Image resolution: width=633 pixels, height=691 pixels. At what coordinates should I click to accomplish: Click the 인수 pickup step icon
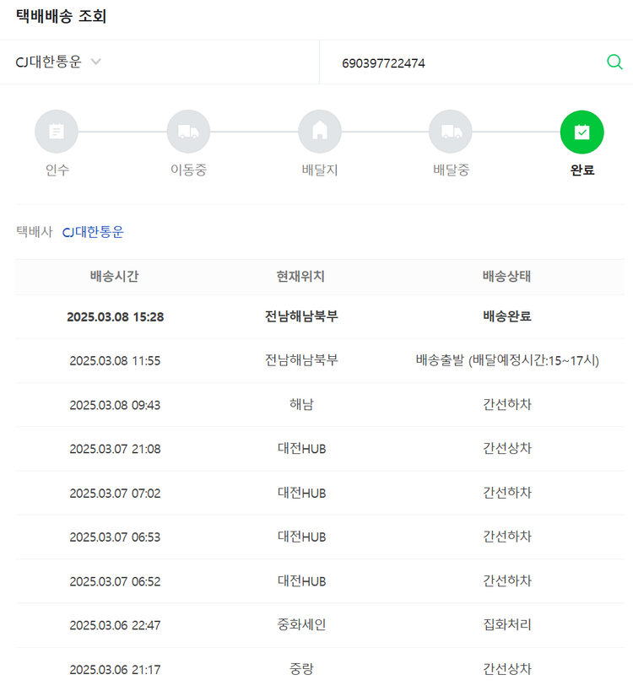[57, 132]
